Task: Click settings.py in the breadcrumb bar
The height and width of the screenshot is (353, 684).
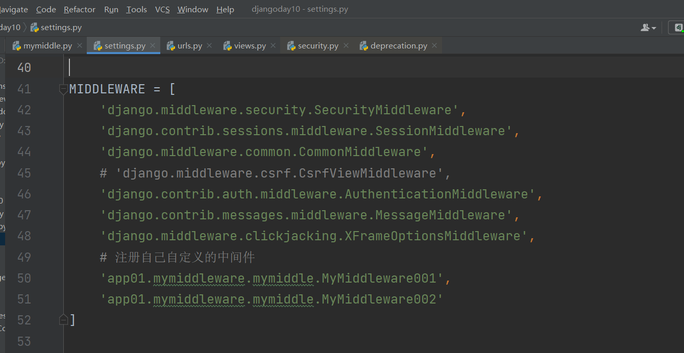Action: 56,28
